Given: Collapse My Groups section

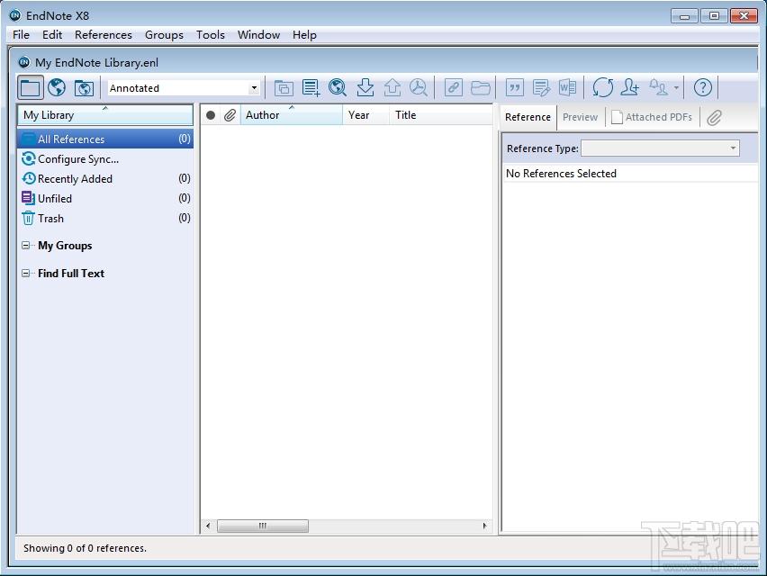Looking at the screenshot, I should click(25, 246).
